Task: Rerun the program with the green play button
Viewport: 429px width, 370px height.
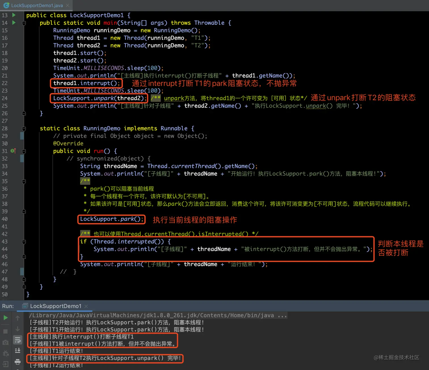Action: coord(5,318)
